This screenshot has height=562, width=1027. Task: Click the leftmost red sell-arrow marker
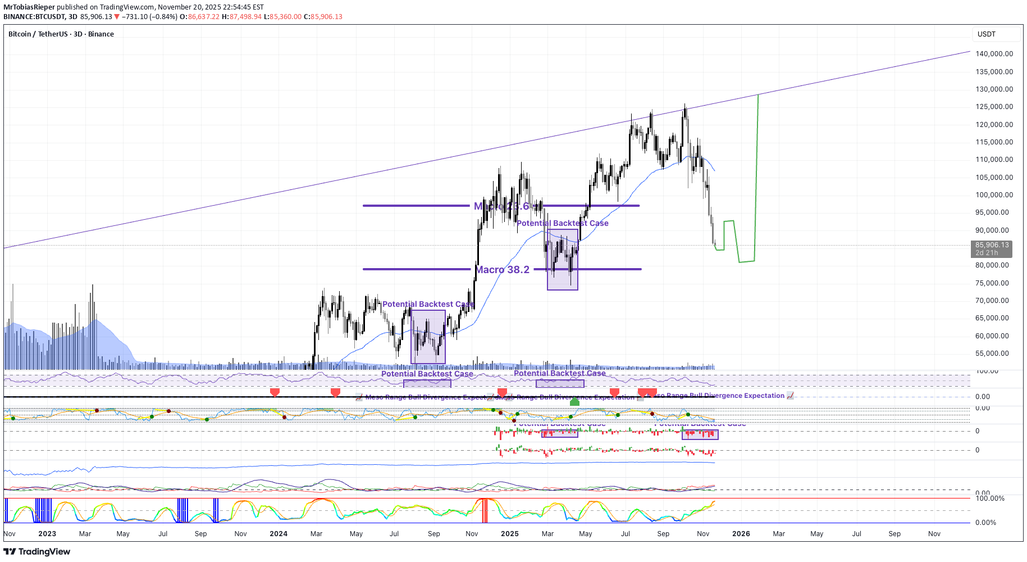tap(273, 392)
